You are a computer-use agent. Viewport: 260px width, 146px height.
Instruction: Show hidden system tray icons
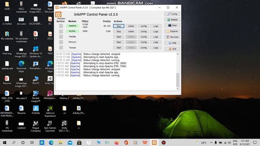pyautogui.click(x=211, y=142)
